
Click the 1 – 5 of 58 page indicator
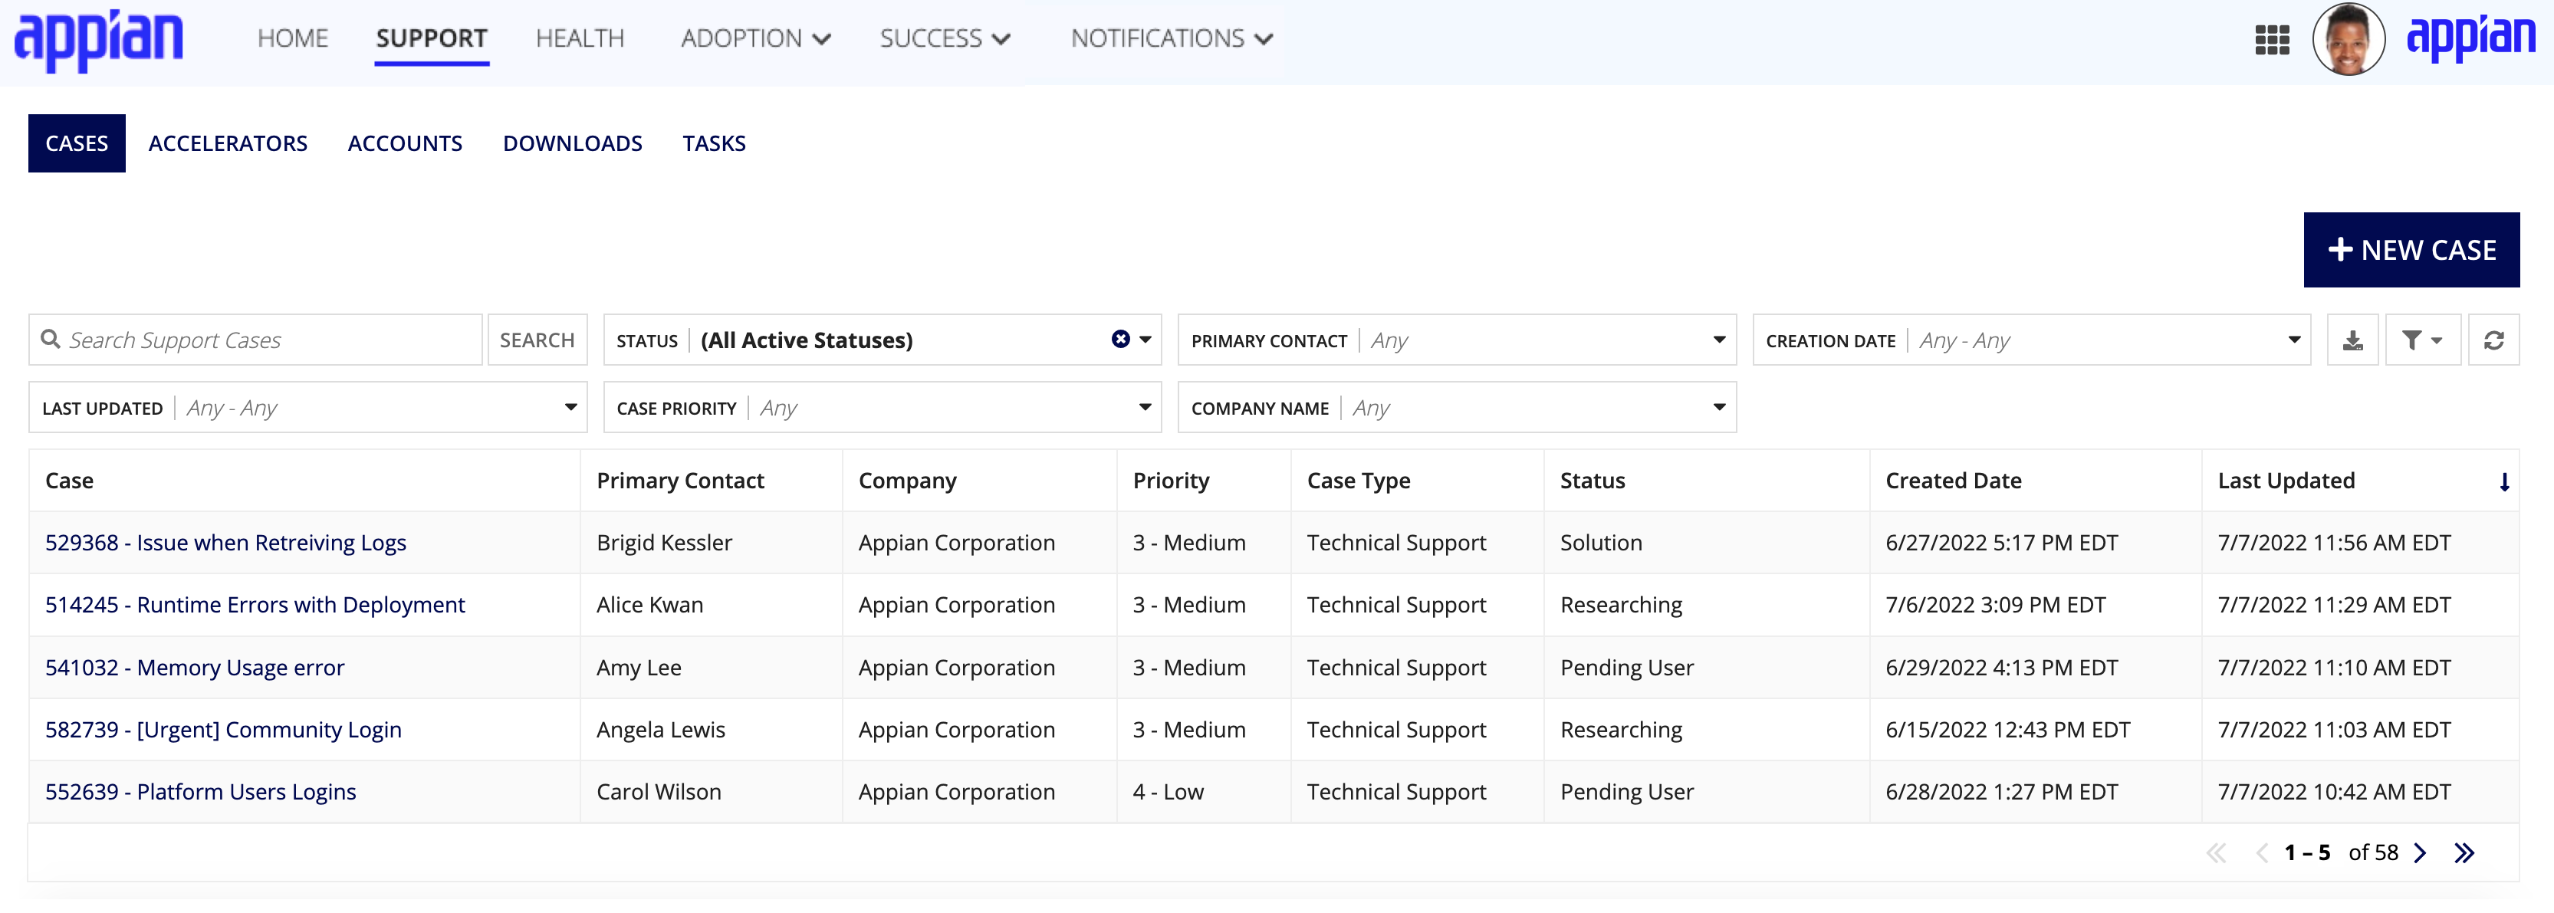2341,852
